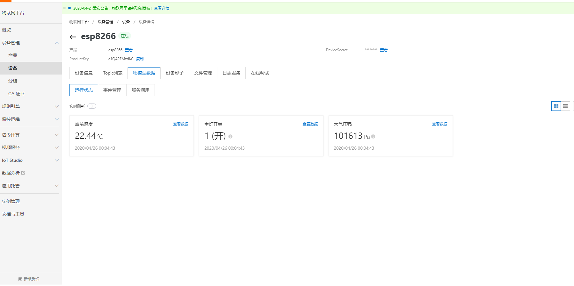The height and width of the screenshot is (286, 574).
Task: Open the 新版反馈 feedback option
Action: (x=29, y=279)
